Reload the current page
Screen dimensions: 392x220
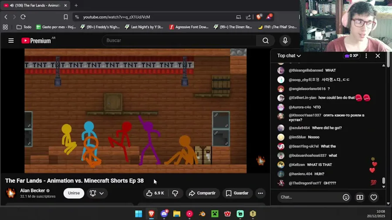[x=23, y=17]
